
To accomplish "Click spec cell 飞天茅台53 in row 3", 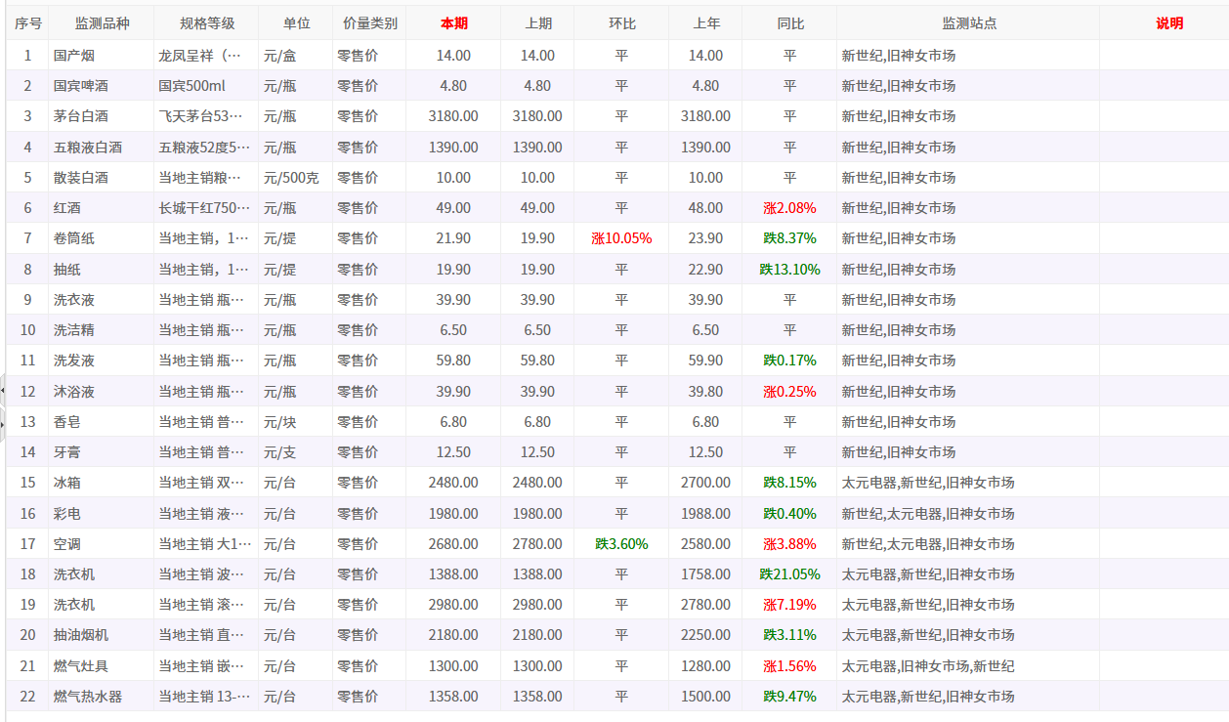I will 205,116.
